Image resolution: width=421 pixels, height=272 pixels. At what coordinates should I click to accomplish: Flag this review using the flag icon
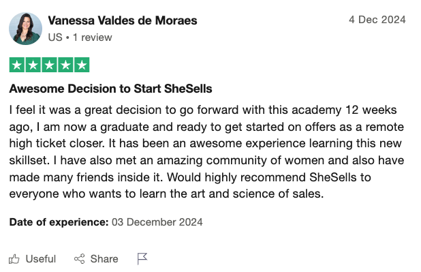[x=142, y=259]
